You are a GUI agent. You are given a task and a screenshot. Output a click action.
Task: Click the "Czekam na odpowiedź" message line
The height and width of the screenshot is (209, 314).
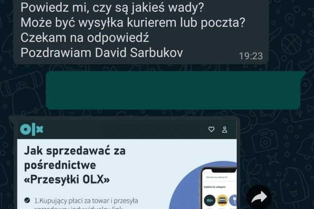(85, 38)
